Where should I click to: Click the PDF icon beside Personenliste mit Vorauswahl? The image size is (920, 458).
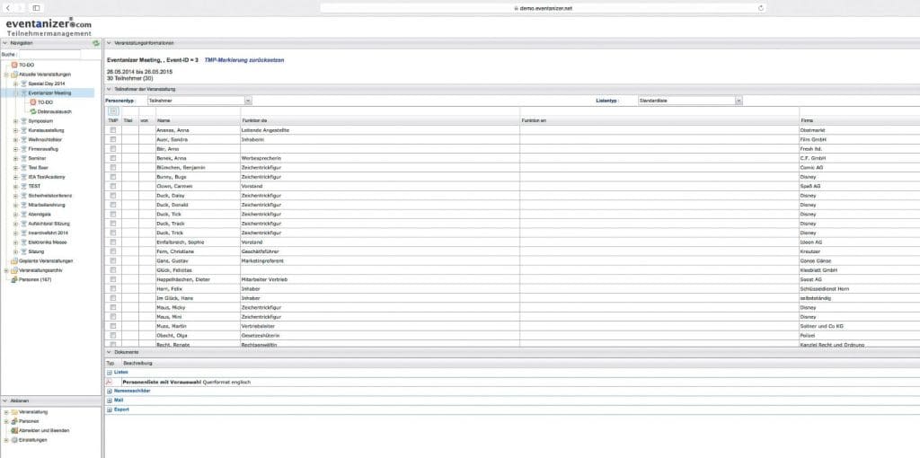click(x=110, y=382)
